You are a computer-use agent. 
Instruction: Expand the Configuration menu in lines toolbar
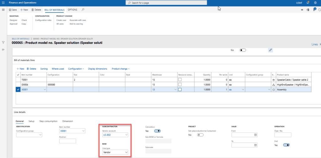point(76,69)
